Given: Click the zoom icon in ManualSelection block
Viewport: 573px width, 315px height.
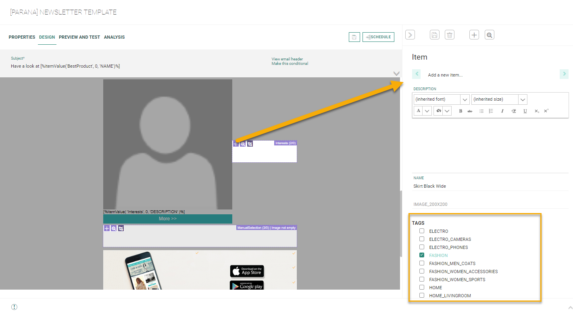Looking at the screenshot, I should 114,228.
